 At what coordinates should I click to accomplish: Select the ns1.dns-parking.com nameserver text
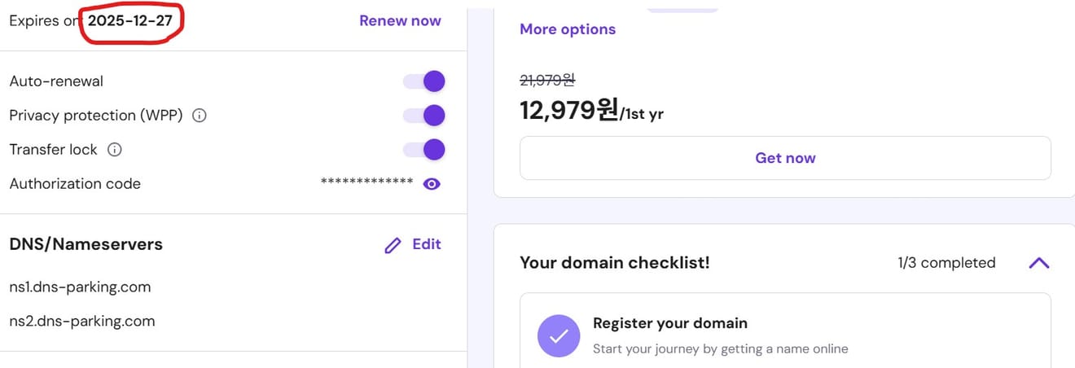80,287
